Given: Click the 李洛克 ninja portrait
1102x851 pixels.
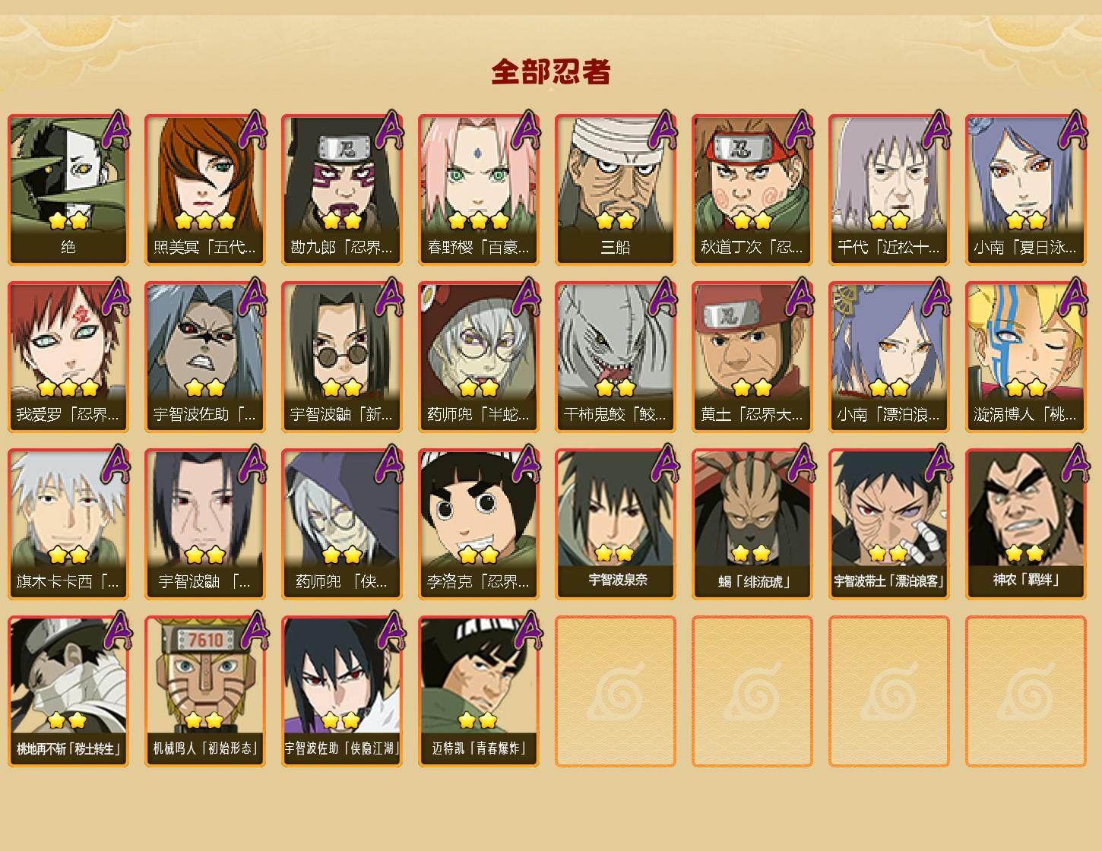Looking at the screenshot, I should [479, 524].
